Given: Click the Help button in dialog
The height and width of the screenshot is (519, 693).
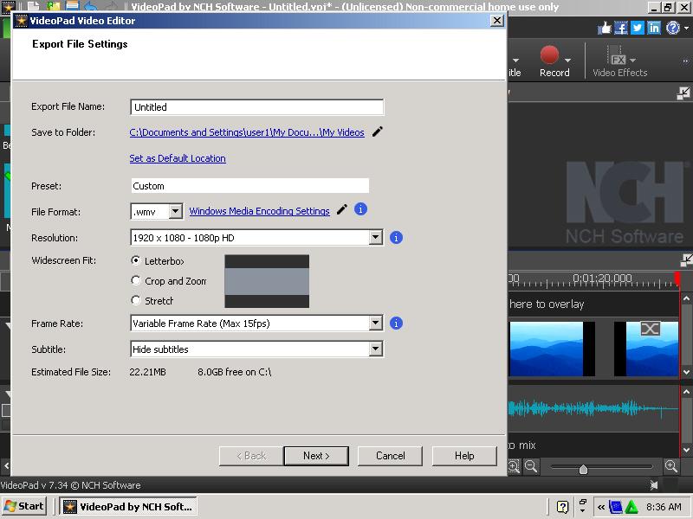Looking at the screenshot, I should (464, 456).
